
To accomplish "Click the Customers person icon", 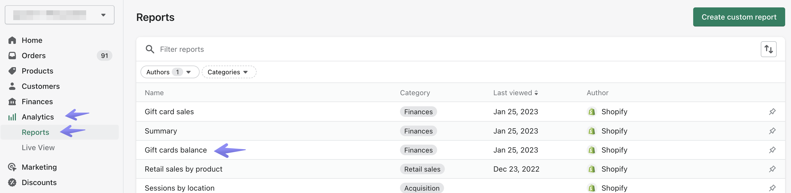I will coord(12,86).
